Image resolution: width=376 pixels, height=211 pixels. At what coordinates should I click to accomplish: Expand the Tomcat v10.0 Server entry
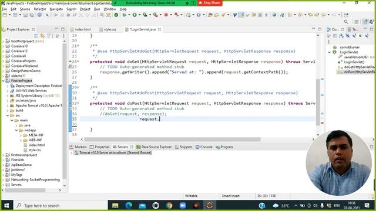71,153
